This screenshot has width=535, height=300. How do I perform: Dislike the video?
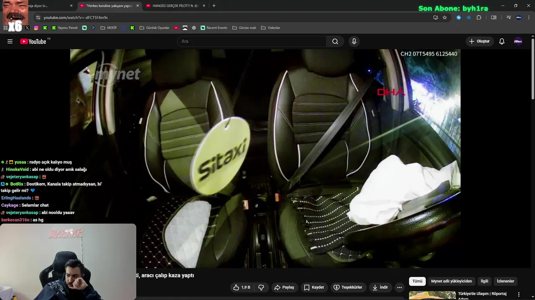pos(261,287)
